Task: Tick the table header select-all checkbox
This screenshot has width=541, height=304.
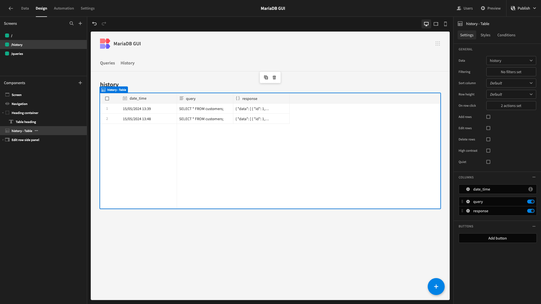Action: pyautogui.click(x=107, y=99)
